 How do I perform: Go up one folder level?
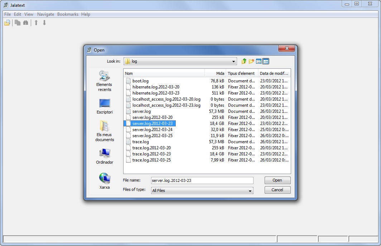pyautogui.click(x=244, y=61)
